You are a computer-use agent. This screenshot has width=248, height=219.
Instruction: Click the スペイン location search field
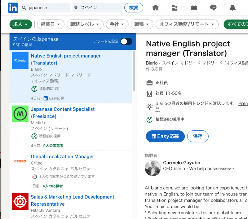97,7
